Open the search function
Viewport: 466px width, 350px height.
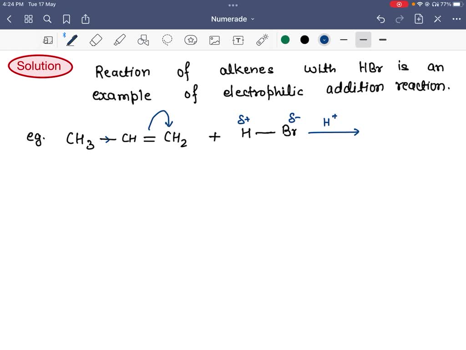(x=47, y=19)
